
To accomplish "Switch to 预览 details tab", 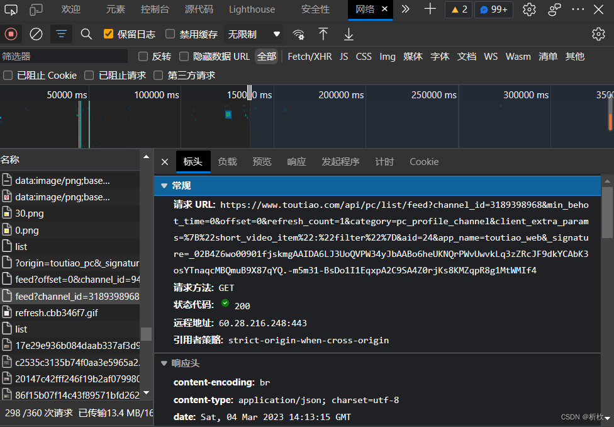I will [x=262, y=162].
